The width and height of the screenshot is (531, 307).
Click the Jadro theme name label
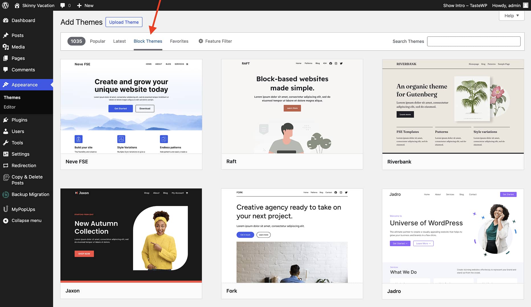click(x=394, y=291)
